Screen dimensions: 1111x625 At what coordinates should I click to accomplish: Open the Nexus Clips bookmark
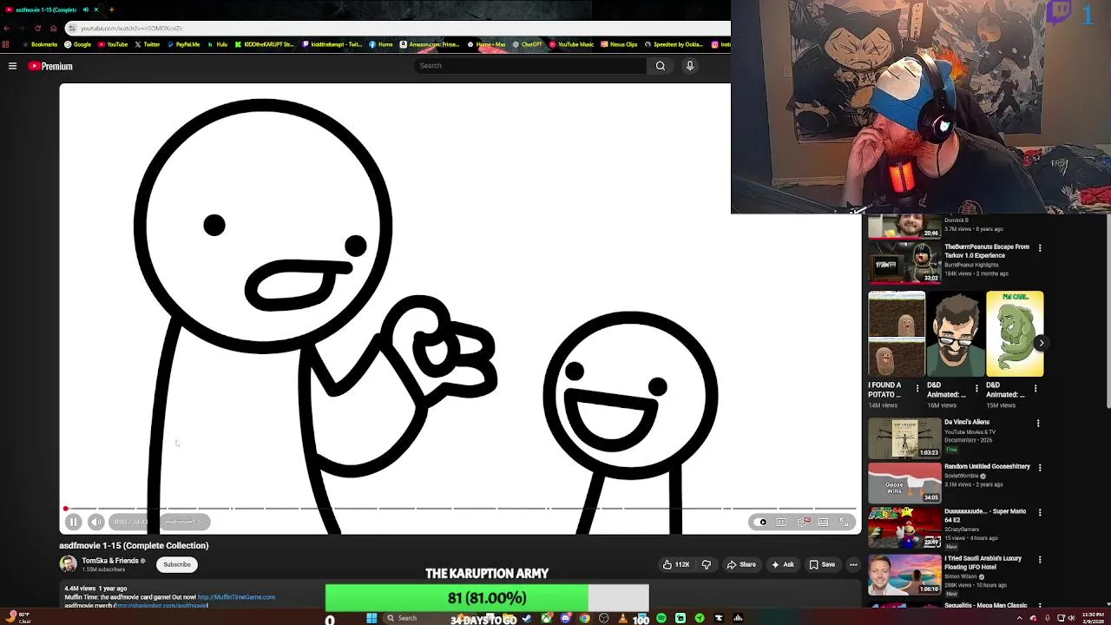[x=619, y=44]
